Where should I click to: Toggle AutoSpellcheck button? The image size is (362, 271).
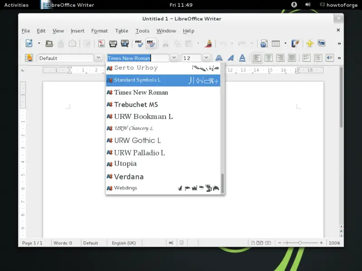pos(151,43)
